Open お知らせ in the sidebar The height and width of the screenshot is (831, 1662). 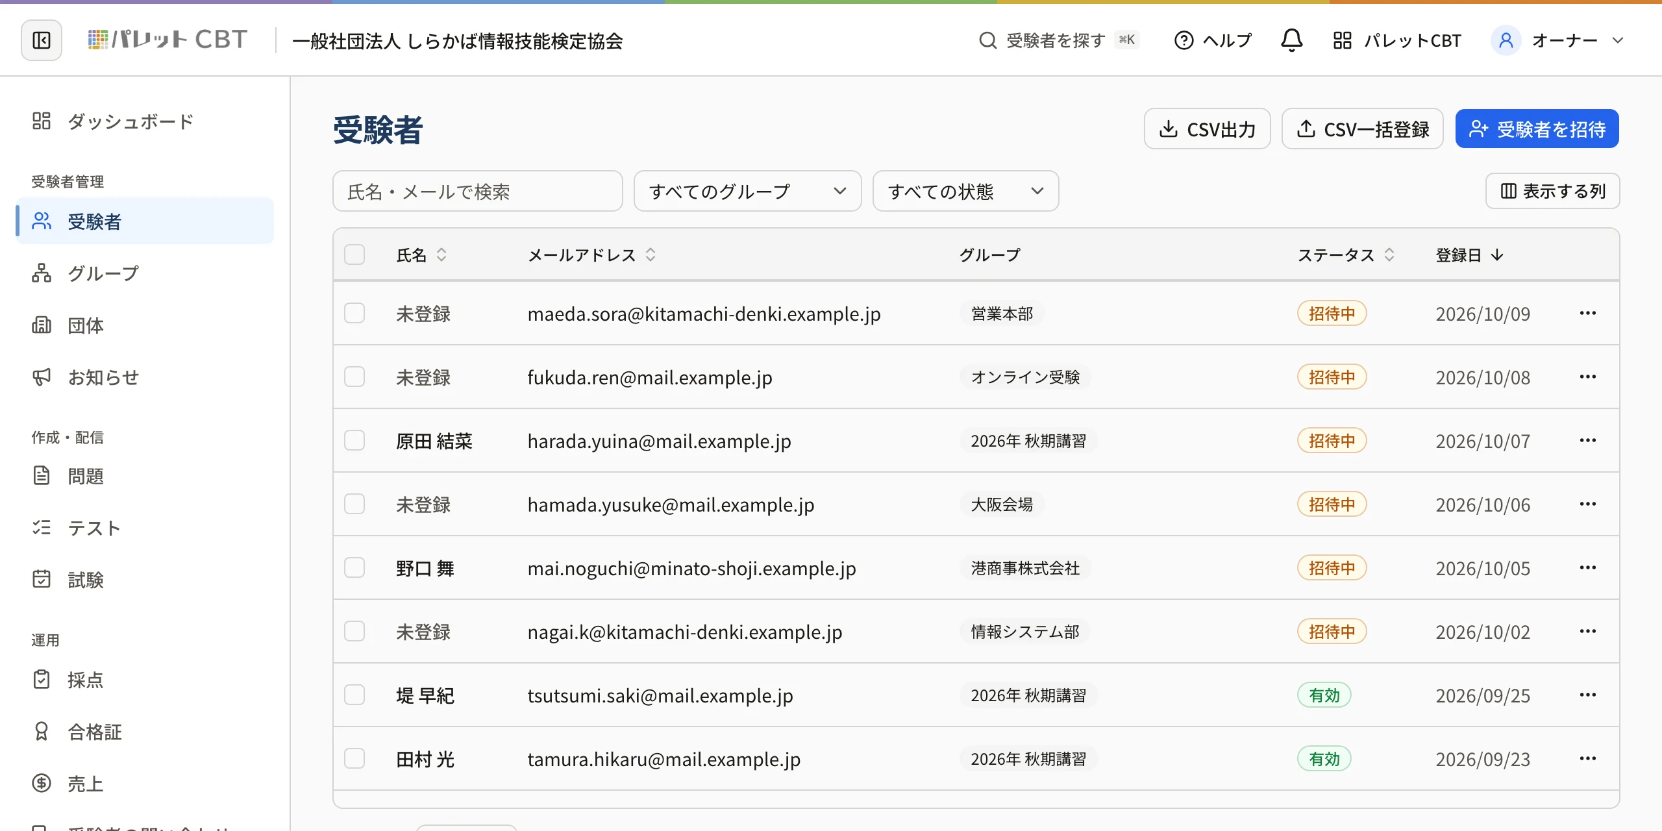(x=145, y=377)
